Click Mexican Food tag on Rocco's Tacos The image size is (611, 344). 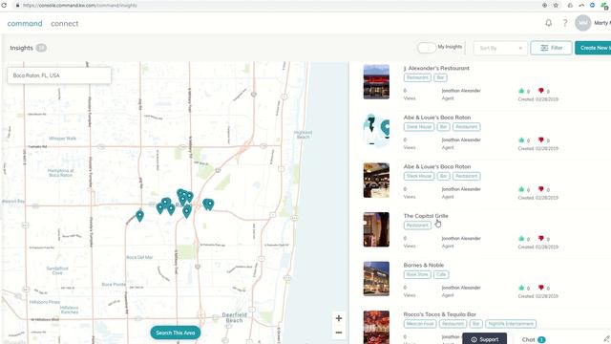coord(420,324)
